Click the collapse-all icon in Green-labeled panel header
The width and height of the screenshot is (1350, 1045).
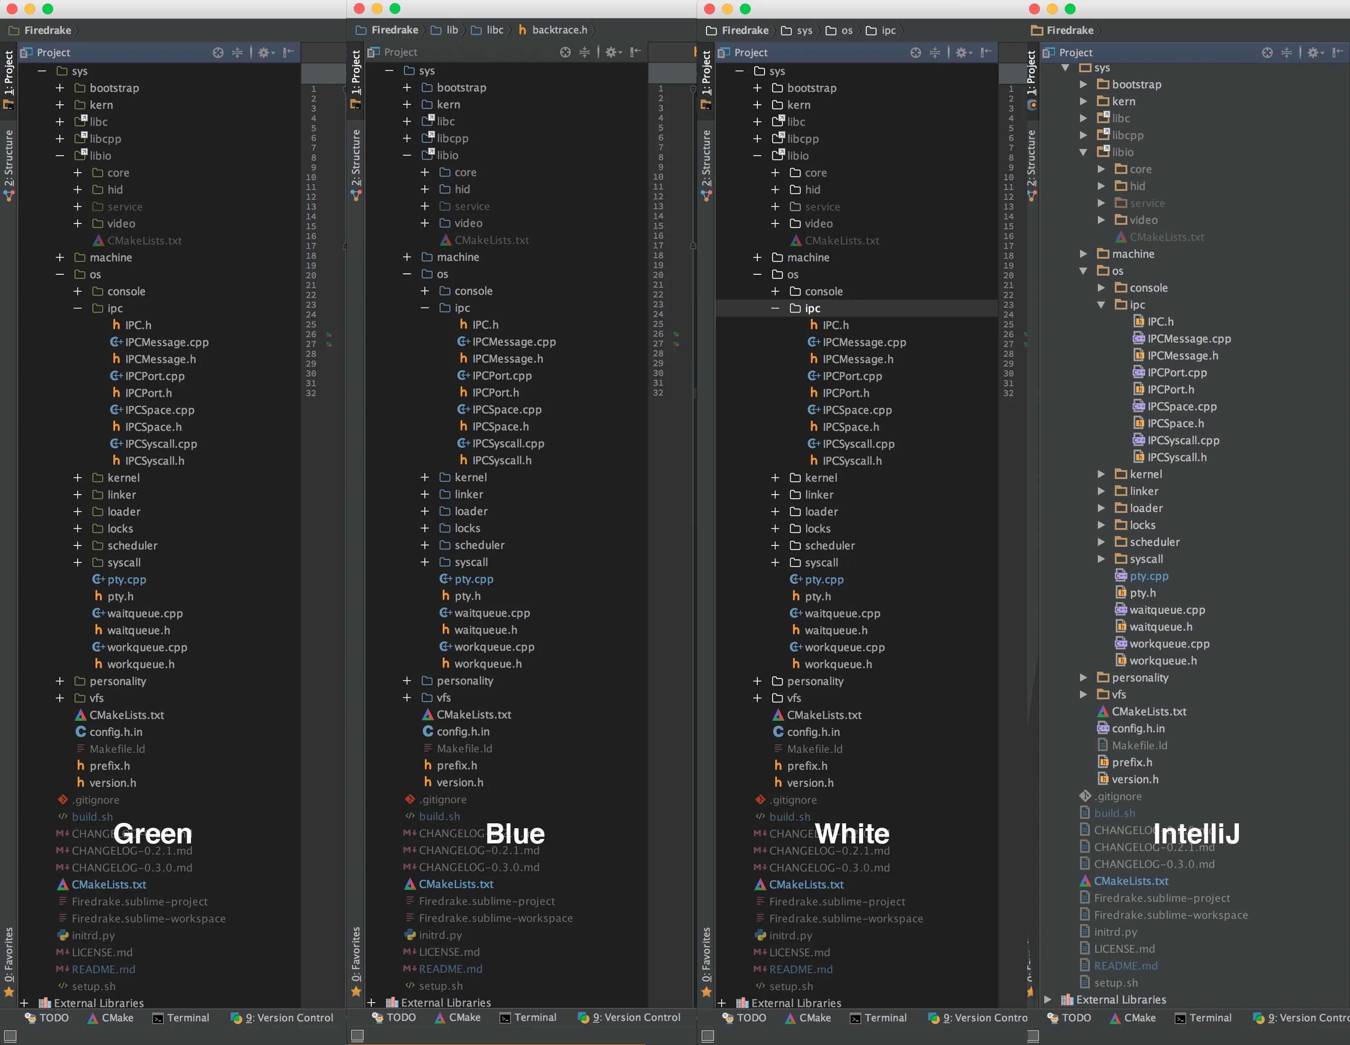coord(237,53)
